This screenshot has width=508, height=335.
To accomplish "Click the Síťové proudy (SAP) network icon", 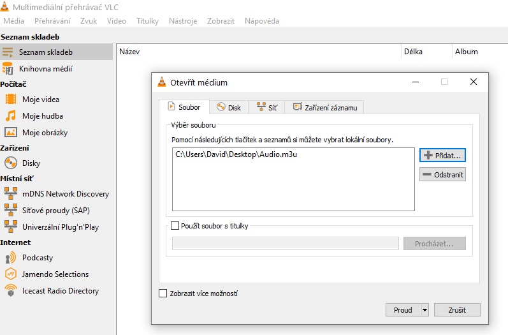I will tap(11, 210).
